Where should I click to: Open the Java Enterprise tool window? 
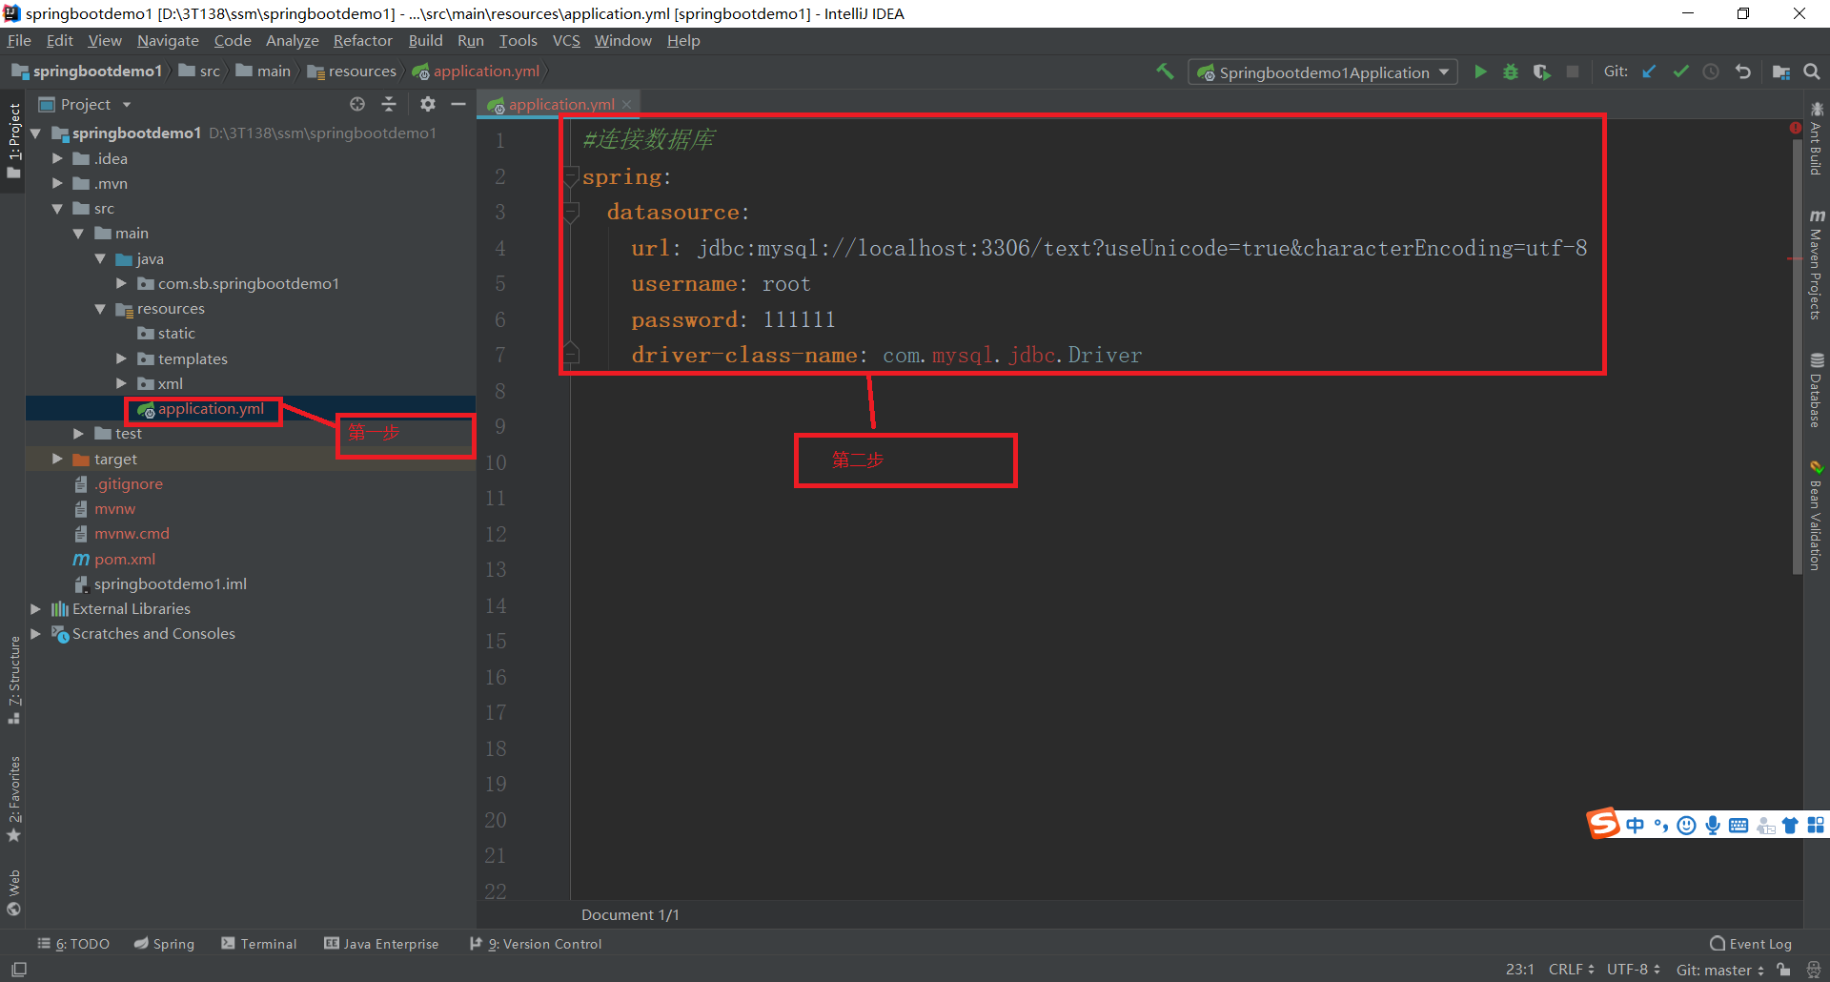[381, 944]
